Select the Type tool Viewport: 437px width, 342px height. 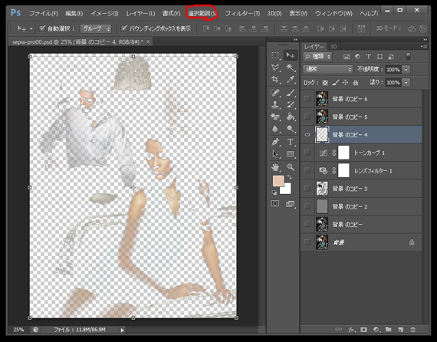tap(291, 142)
